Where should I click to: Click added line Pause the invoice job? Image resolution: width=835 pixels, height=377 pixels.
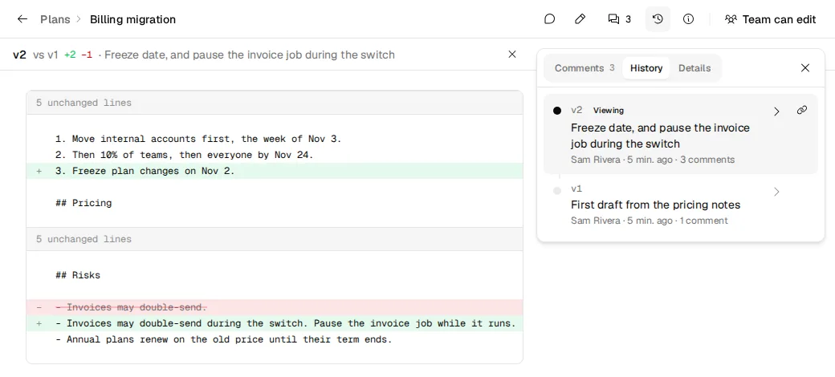tap(275, 323)
